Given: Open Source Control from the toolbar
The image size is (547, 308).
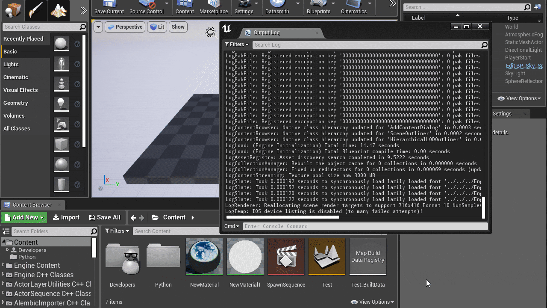Looking at the screenshot, I should 146,7.
